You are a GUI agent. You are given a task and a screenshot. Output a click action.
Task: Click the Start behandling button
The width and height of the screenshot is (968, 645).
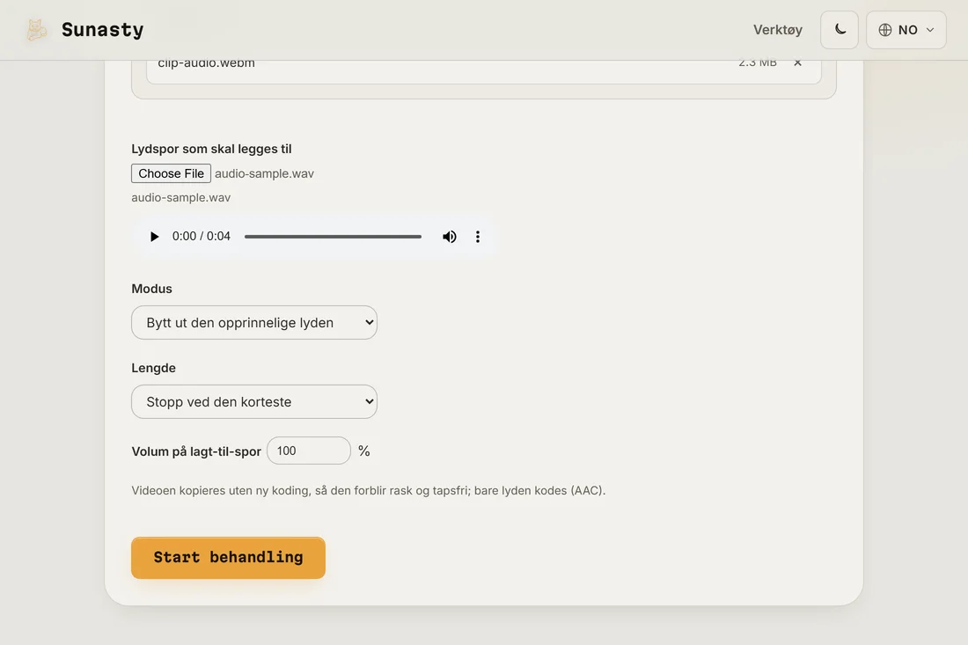point(229,557)
